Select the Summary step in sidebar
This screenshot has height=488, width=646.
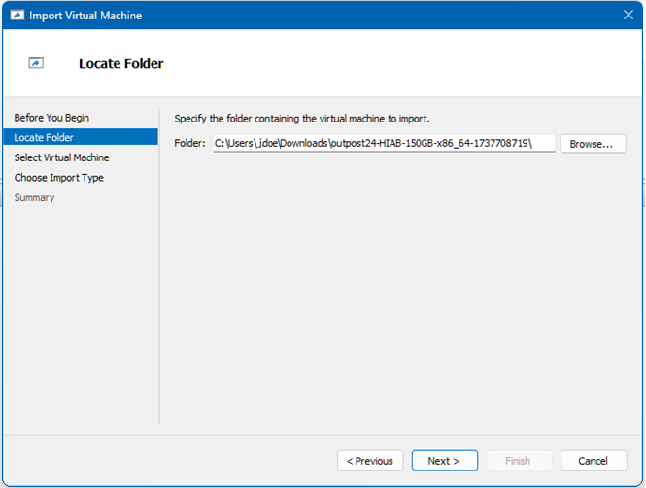(34, 198)
